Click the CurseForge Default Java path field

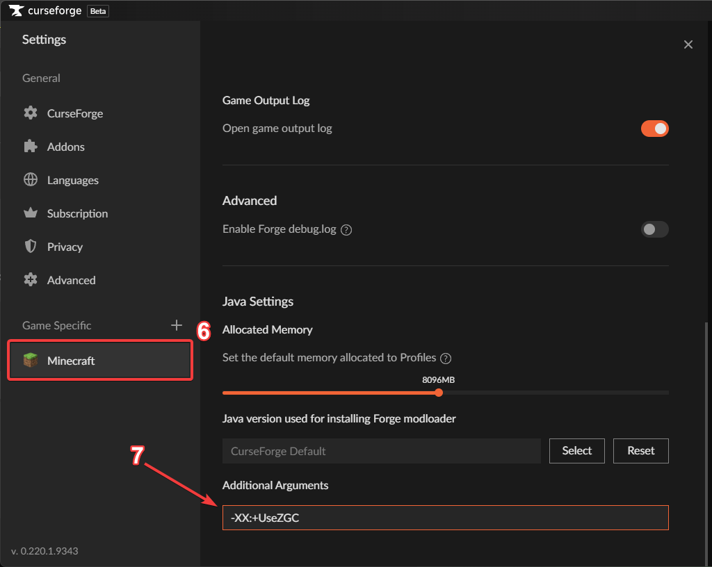382,451
